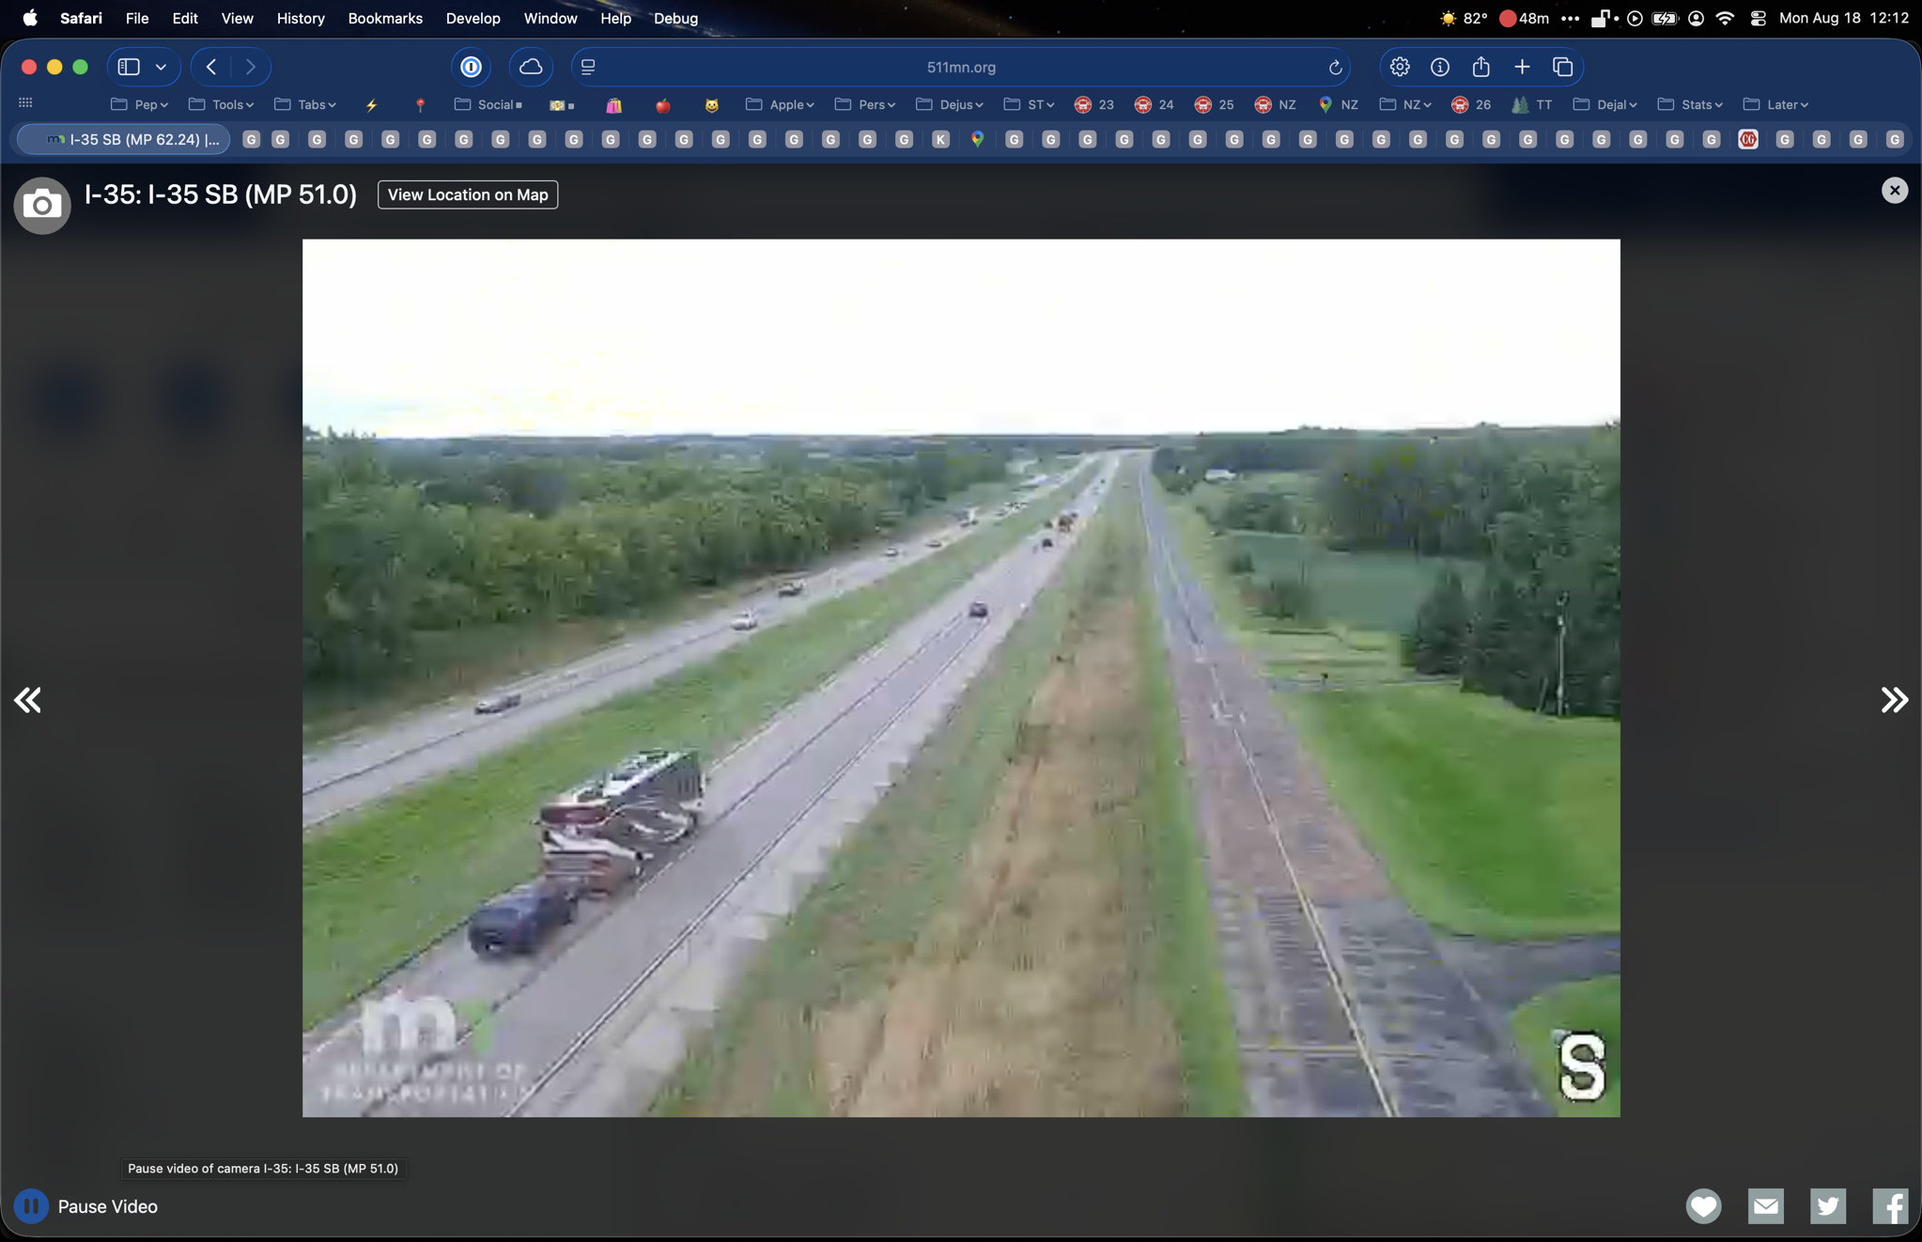Open sidebar tab group dropdown arrow
Image resolution: width=1922 pixels, height=1242 pixels.
(161, 67)
